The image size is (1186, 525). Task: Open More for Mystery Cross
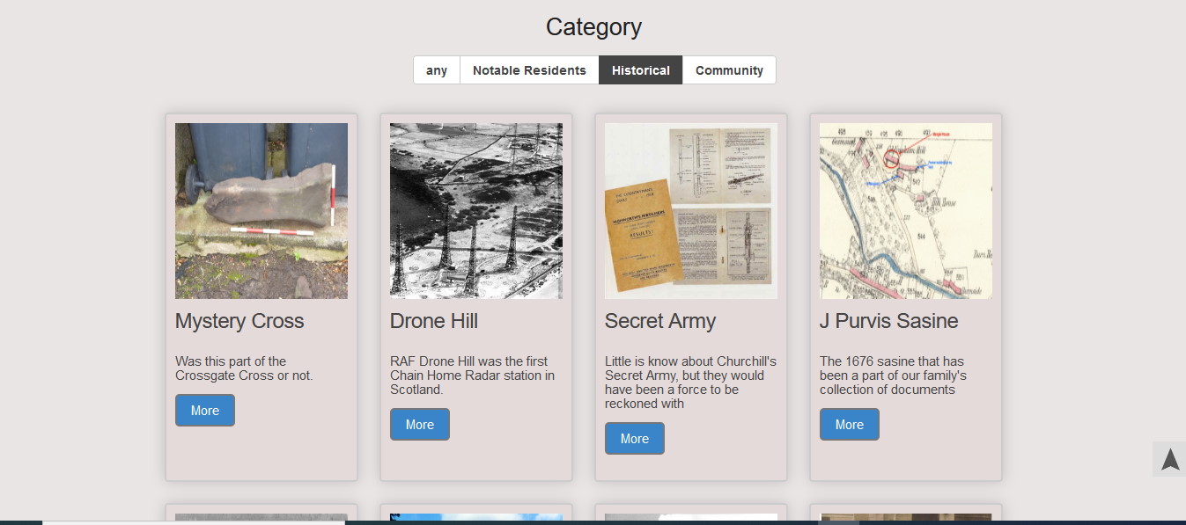coord(205,411)
